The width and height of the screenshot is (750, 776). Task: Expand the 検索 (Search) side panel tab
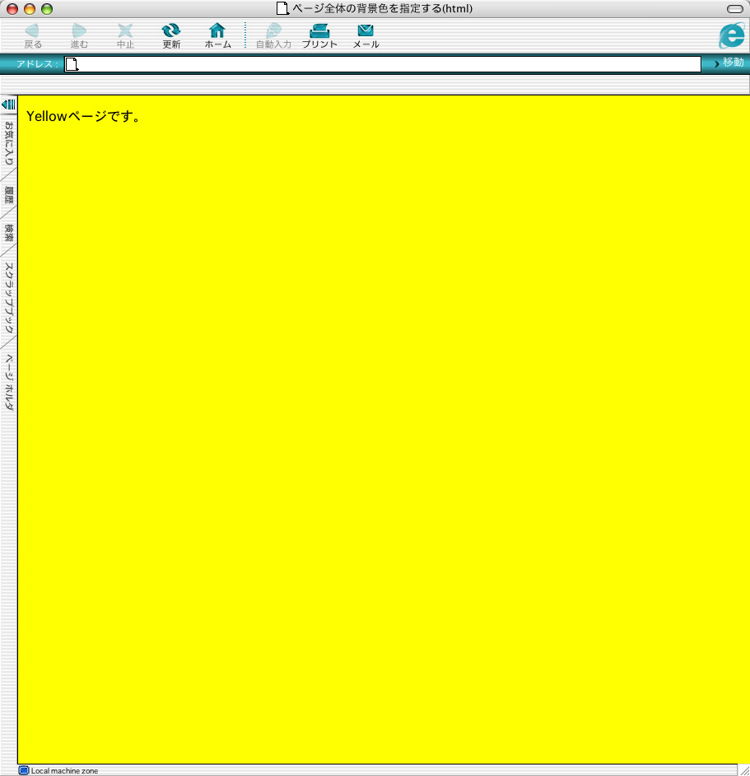[x=9, y=233]
